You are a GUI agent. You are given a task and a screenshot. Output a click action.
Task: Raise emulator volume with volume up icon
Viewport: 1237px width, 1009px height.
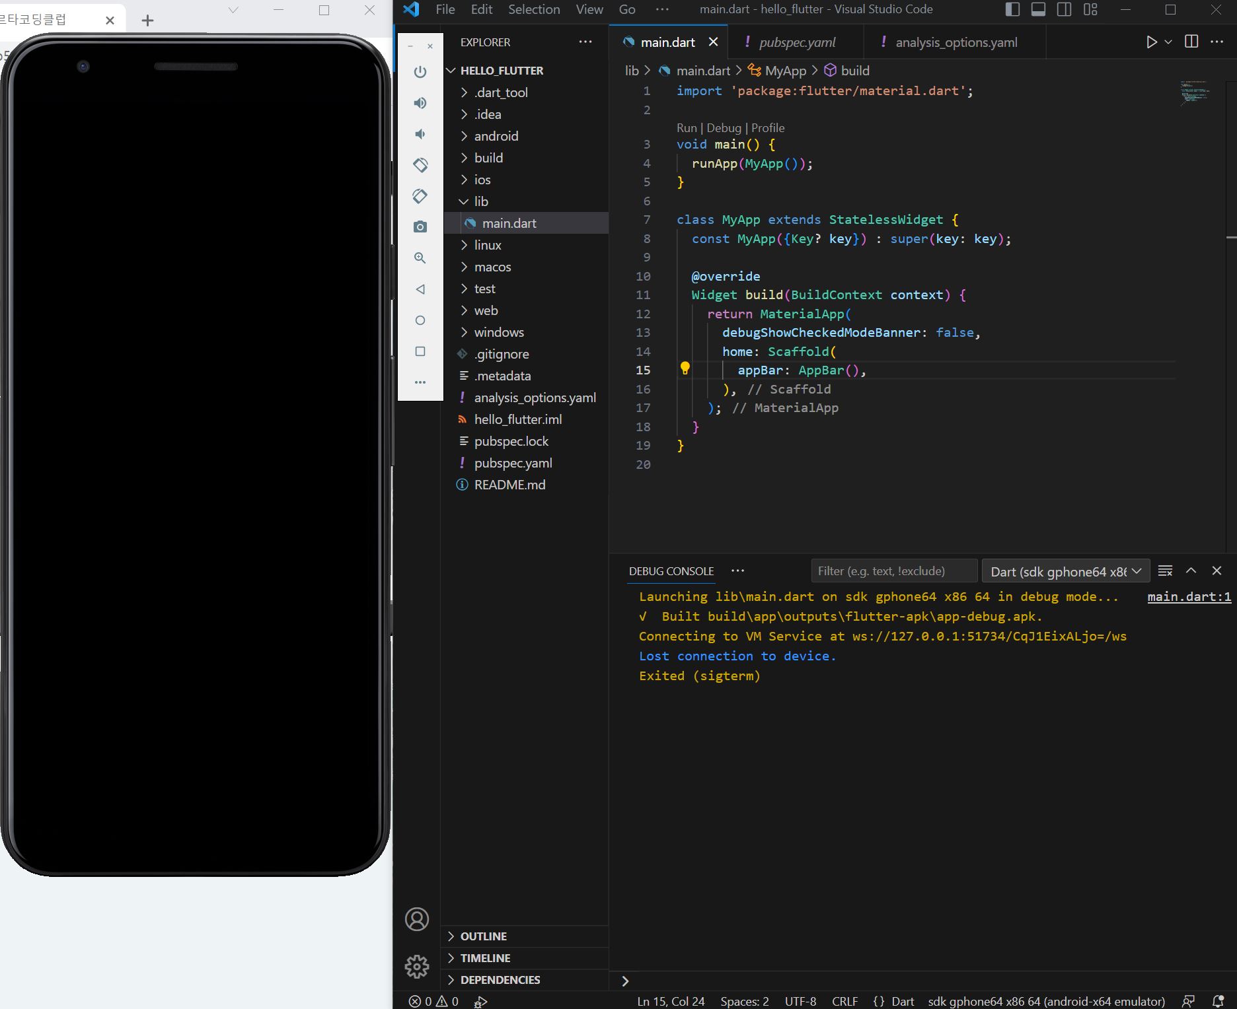[x=420, y=103]
